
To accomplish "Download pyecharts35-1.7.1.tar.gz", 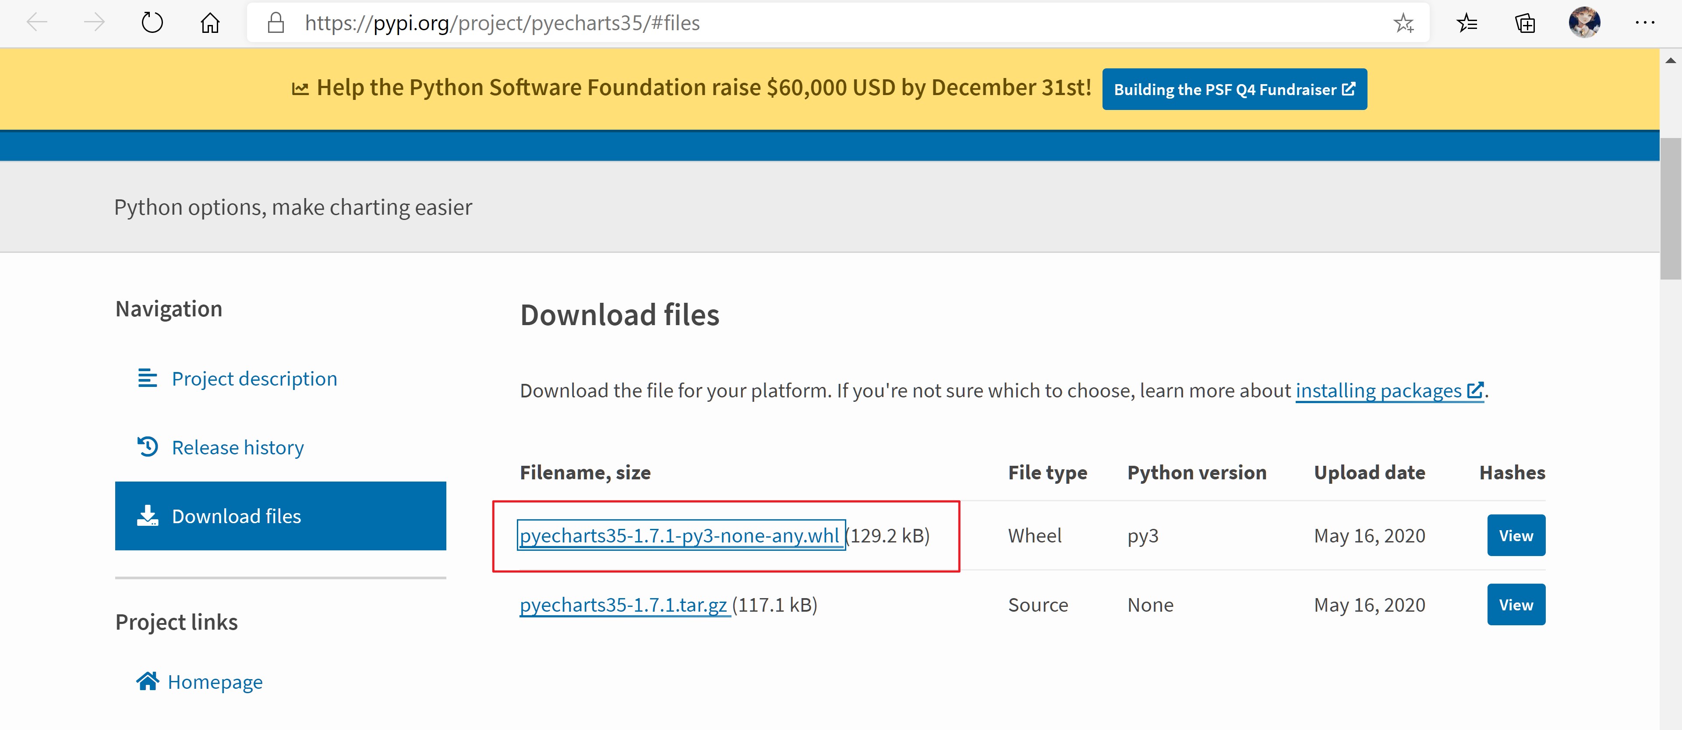I will click(x=624, y=604).
